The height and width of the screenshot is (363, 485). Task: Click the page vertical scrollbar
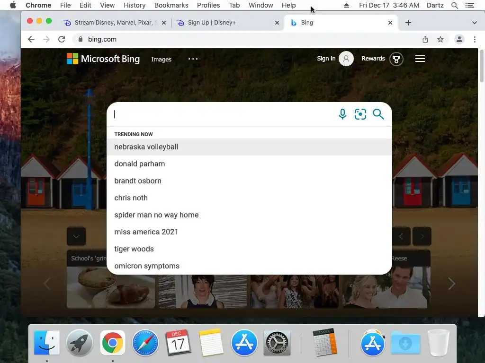(481, 66)
